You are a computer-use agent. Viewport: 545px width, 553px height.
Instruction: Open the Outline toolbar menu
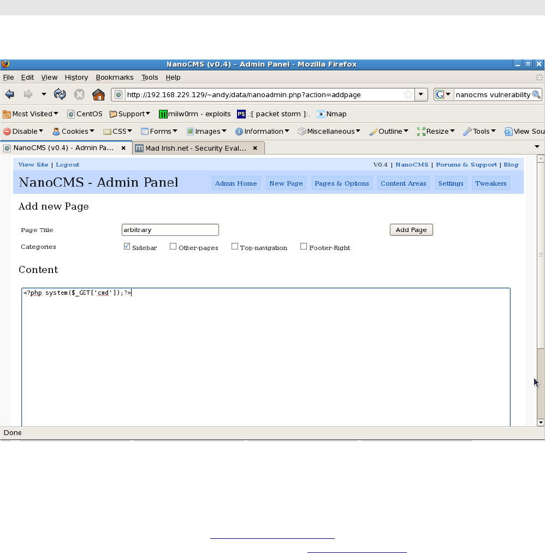click(389, 131)
